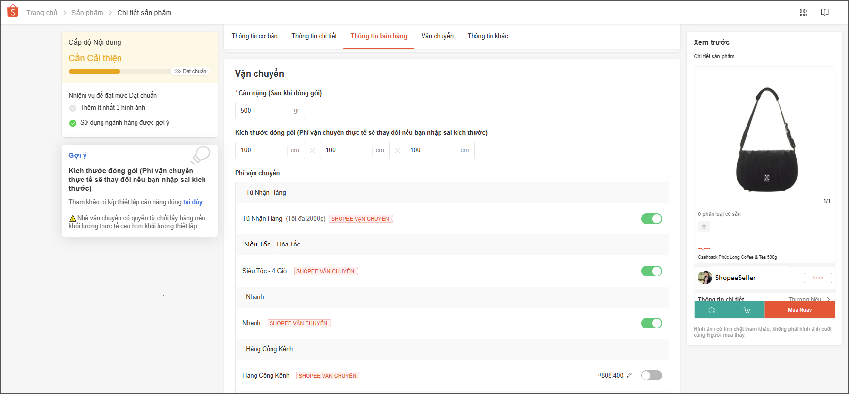Click the Shopee logo icon
The image size is (849, 394).
13,11
